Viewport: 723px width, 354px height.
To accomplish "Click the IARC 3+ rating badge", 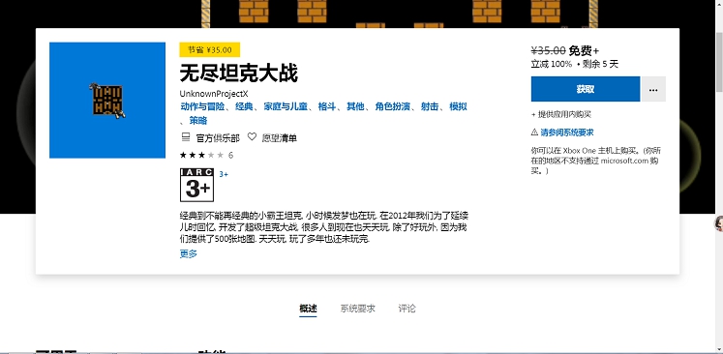I will pos(196,185).
